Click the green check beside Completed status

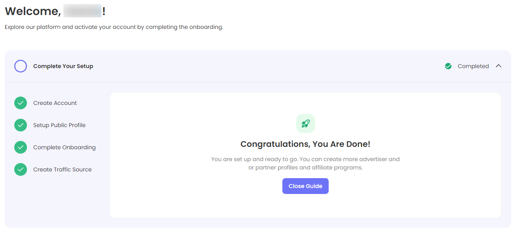pyautogui.click(x=448, y=66)
